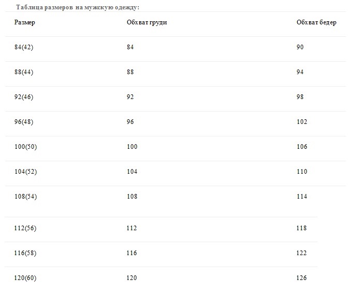
Task: Click size cell 88(44)
Action: [24, 72]
